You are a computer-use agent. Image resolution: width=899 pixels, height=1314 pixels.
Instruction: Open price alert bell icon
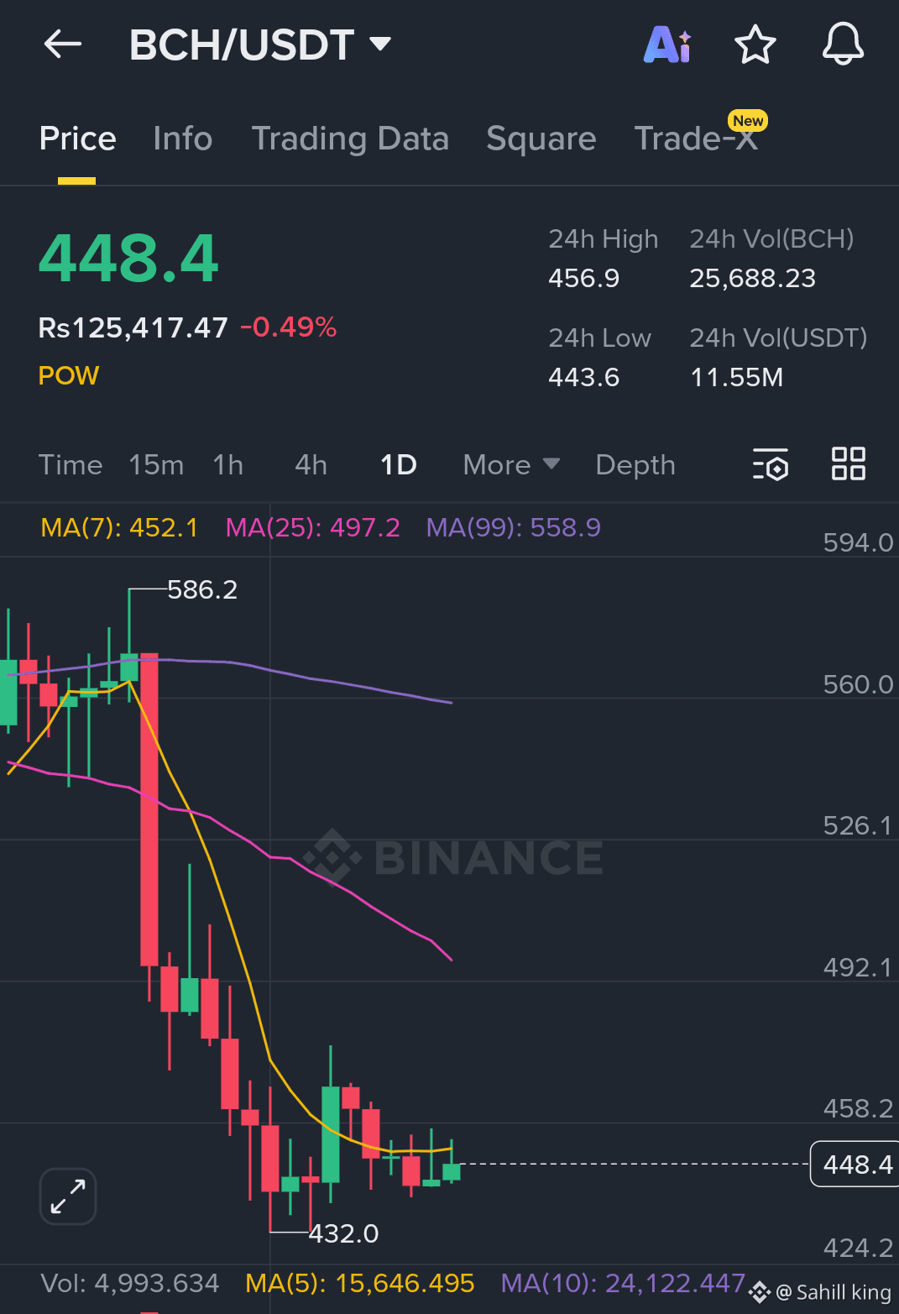[x=843, y=44]
